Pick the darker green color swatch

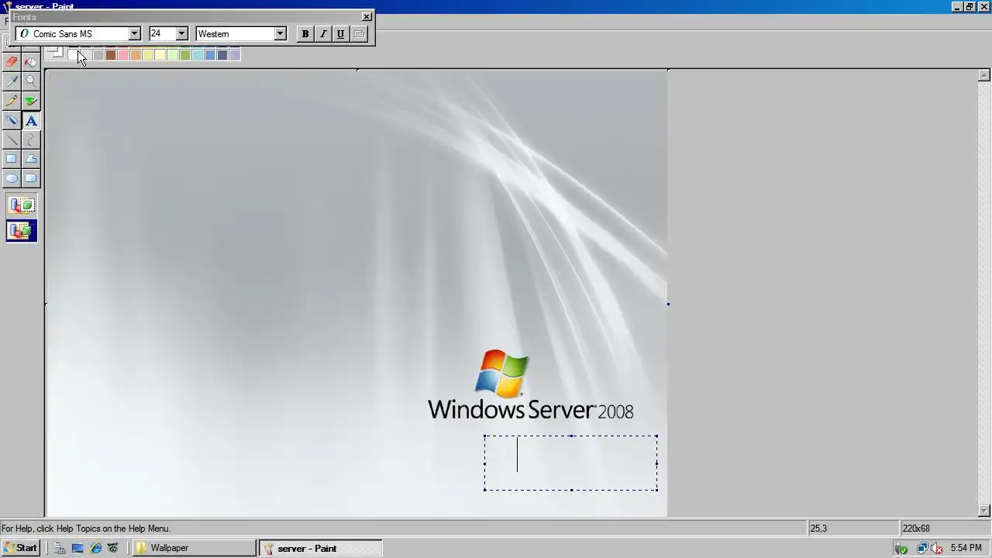[x=185, y=54]
